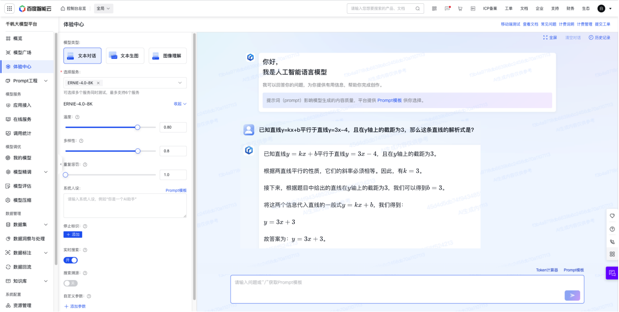This screenshot has height=312, width=619.
Task: Click the 温度 value field showing 0.80
Action: coord(173,127)
